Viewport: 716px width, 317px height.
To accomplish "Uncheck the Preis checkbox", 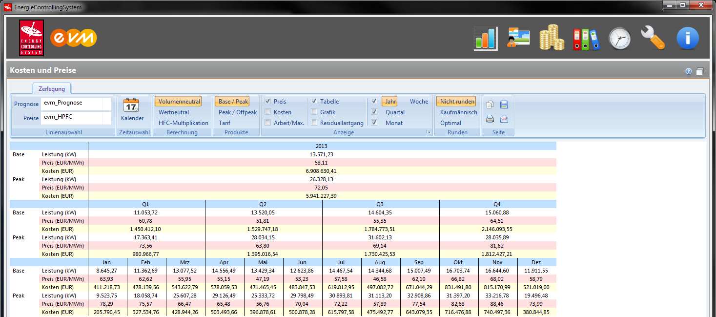I will tap(268, 102).
